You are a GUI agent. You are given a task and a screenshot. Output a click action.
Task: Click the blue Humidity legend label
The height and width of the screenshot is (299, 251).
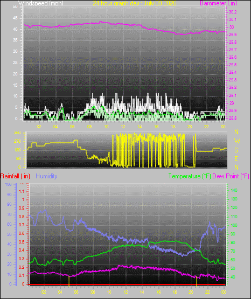click(x=46, y=176)
